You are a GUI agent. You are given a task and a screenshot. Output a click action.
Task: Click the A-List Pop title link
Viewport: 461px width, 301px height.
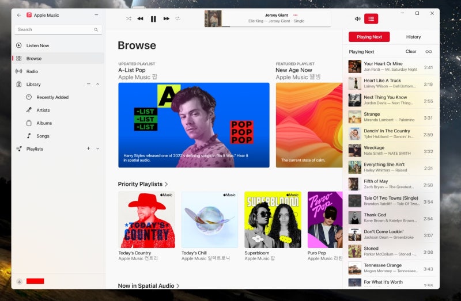click(x=132, y=70)
